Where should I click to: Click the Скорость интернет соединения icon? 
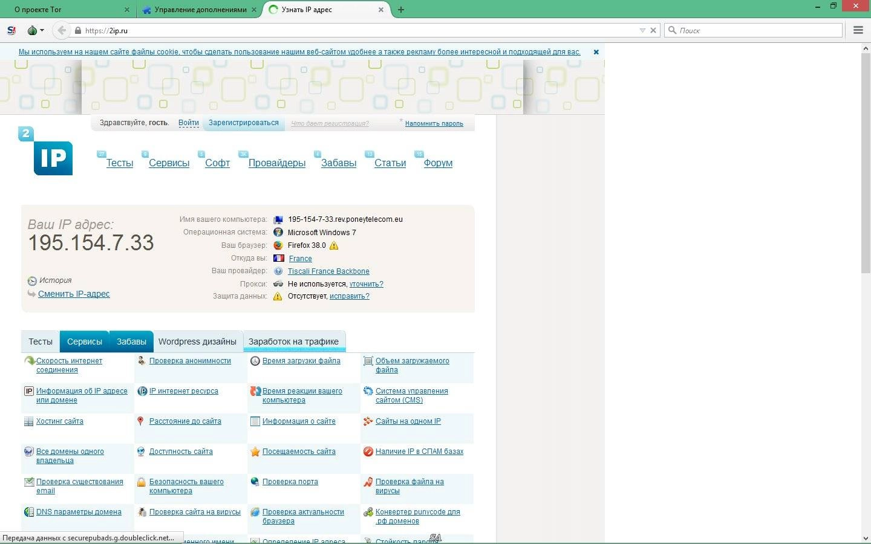(29, 361)
